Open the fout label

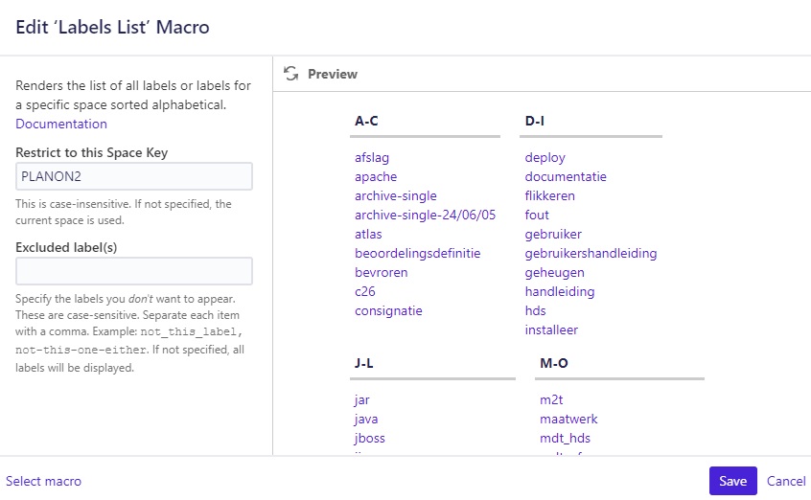point(537,216)
